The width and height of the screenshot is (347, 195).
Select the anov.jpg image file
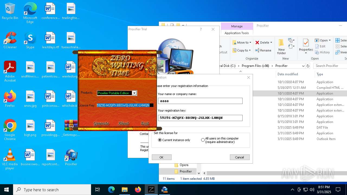pyautogui.click(x=30, y=99)
